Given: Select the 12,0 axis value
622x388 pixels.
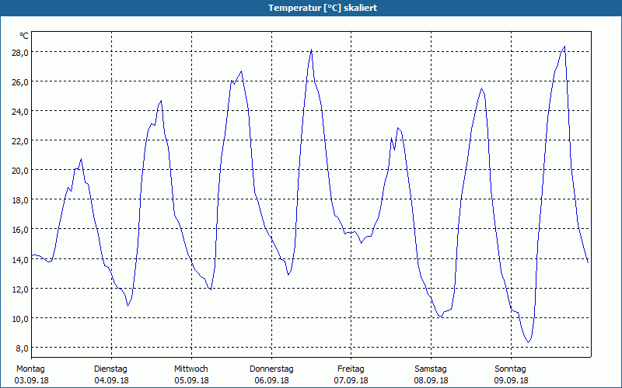Looking at the screenshot, I should point(20,289).
